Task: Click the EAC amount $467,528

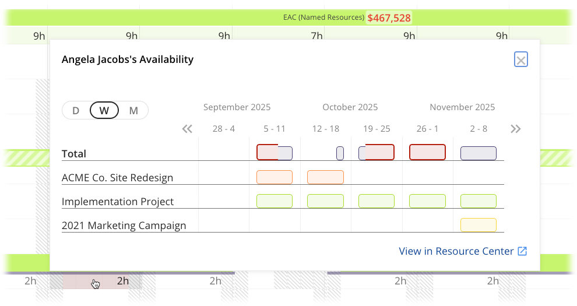Action: 389,18
